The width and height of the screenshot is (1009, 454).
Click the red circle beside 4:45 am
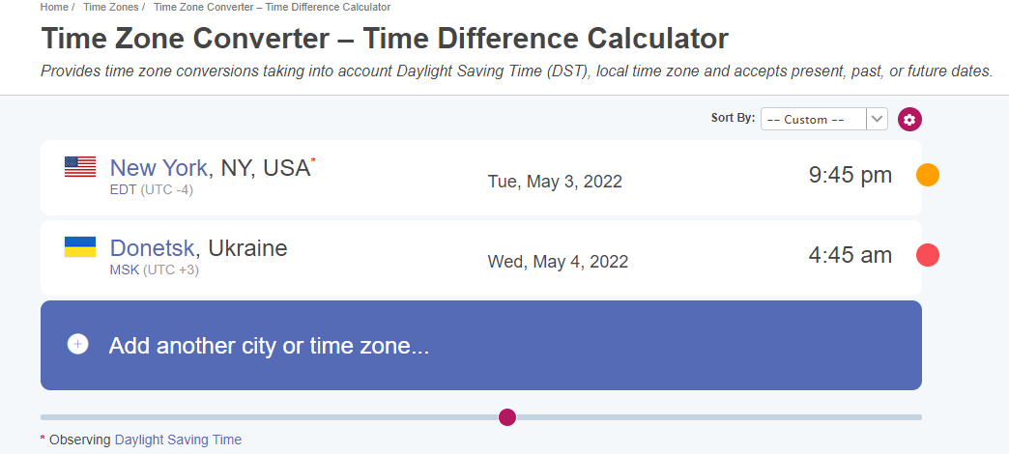[x=927, y=255]
